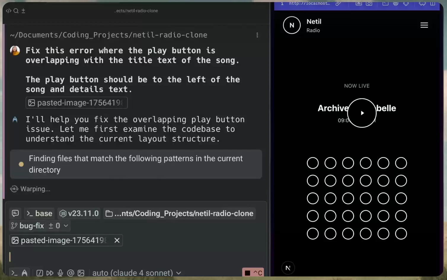Expand the bug-fix git branch dropdown
Image resolution: width=447 pixels, height=280 pixels.
39,226
